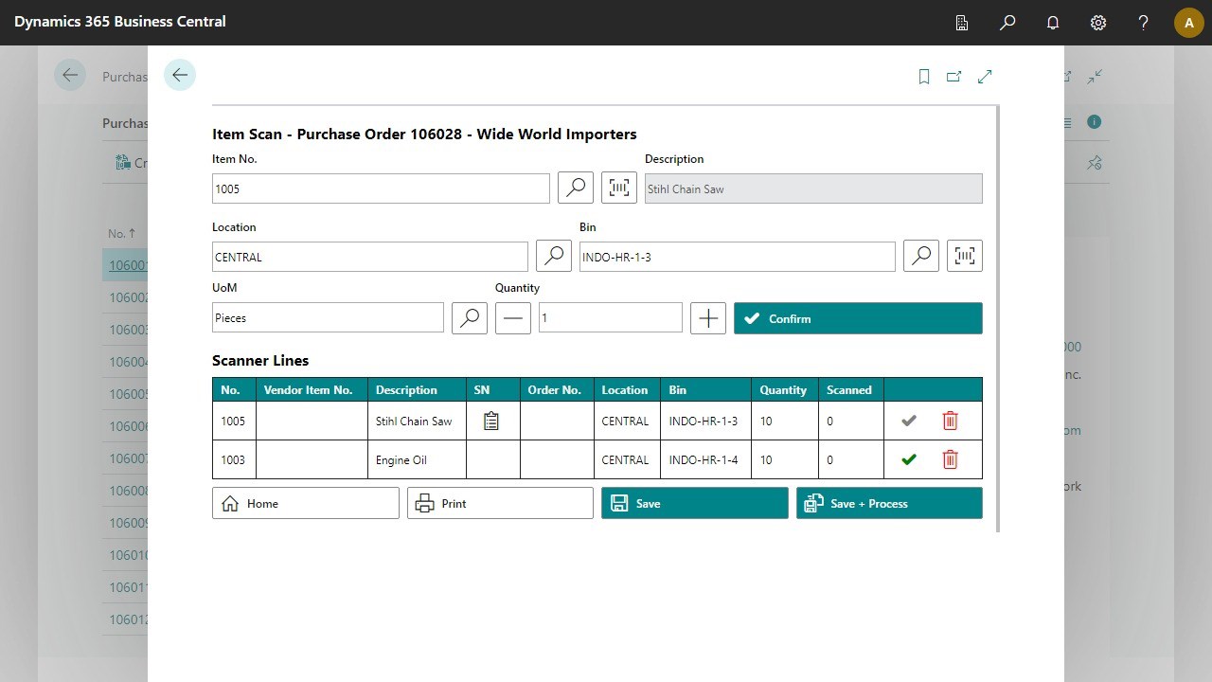Click the barcode scan icon beside Bin field
The image size is (1212, 682).
point(964,255)
